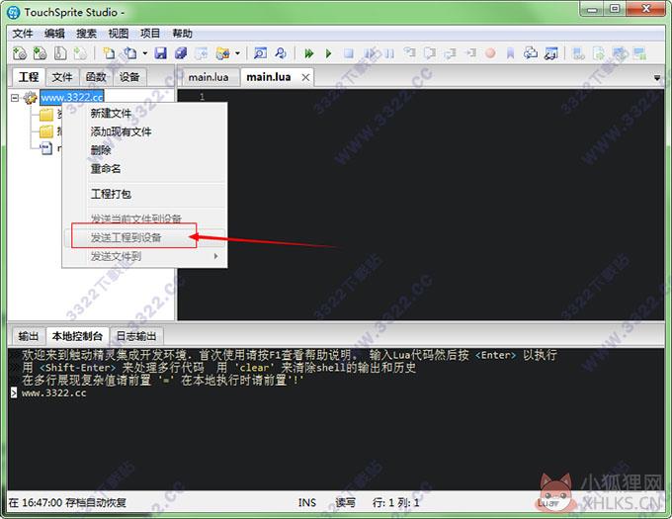Image resolution: width=672 pixels, height=519 pixels.
Task: Click the second toolbar icon with green plus
Action: [x=40, y=53]
